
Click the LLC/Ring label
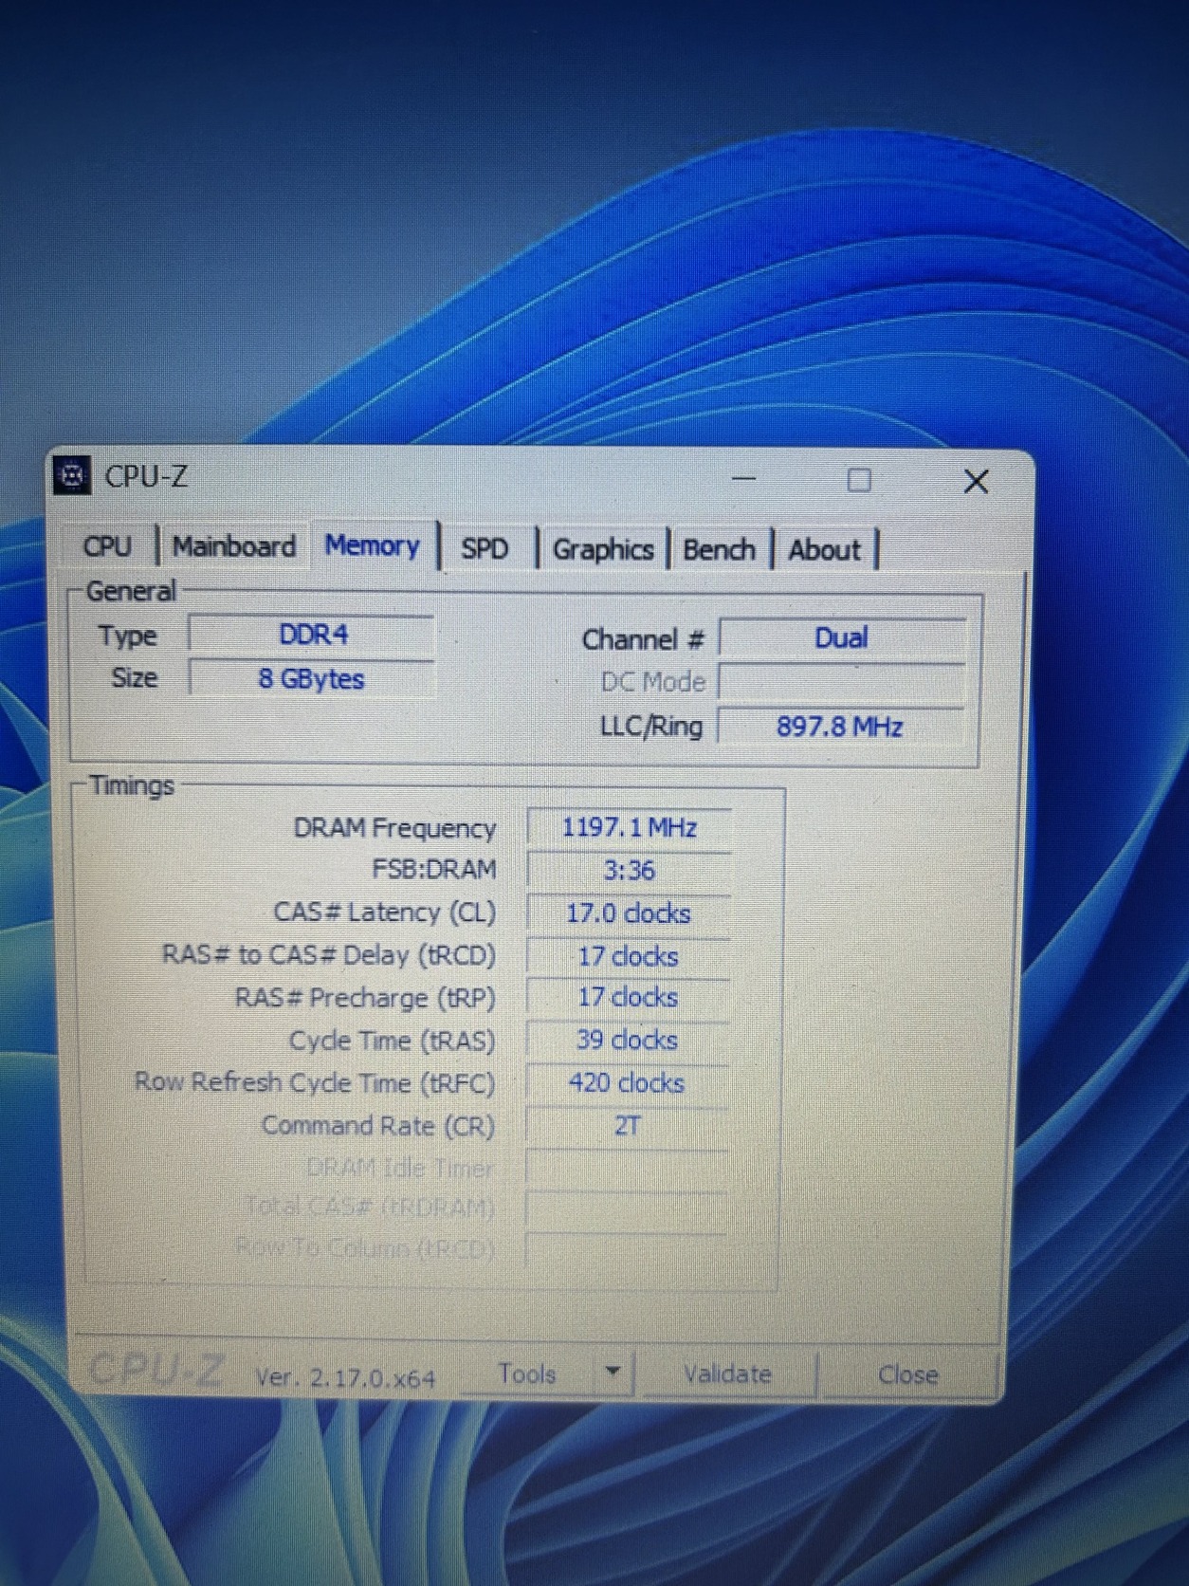point(651,727)
